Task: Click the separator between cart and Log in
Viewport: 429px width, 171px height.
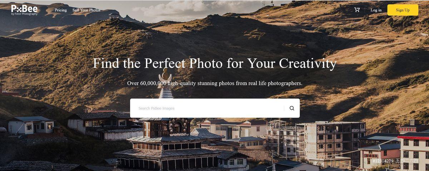Action: (365, 10)
